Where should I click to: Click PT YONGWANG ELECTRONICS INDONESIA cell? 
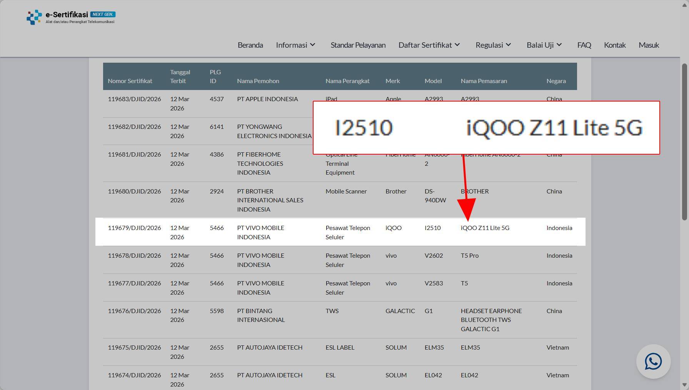pos(274,131)
